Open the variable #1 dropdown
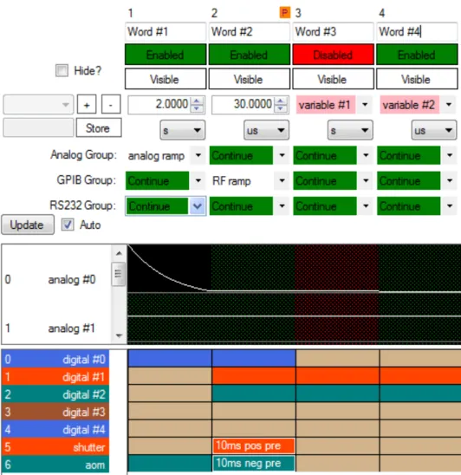The height and width of the screenshot is (475, 461). click(365, 105)
